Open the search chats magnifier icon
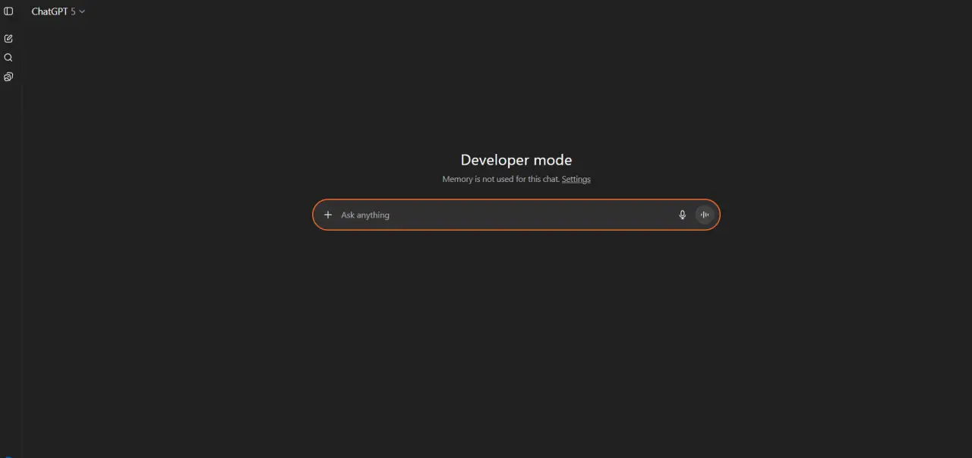This screenshot has width=972, height=458. [8, 58]
